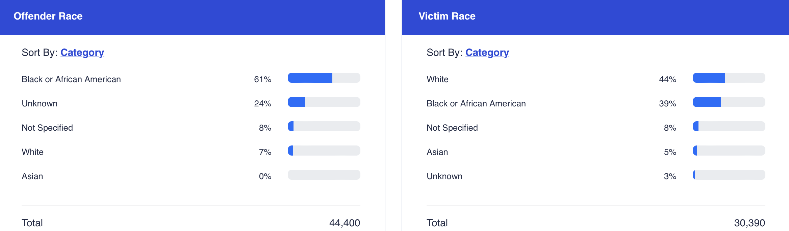Select the White label in Victim Race
This screenshot has height=231, width=789.
(437, 79)
